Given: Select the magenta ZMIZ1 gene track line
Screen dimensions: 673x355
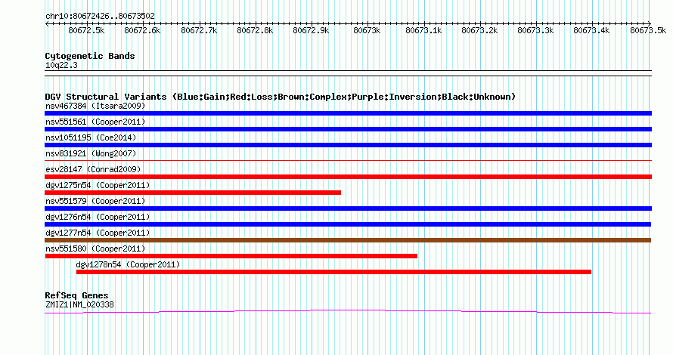Looking at the screenshot, I should [x=348, y=312].
